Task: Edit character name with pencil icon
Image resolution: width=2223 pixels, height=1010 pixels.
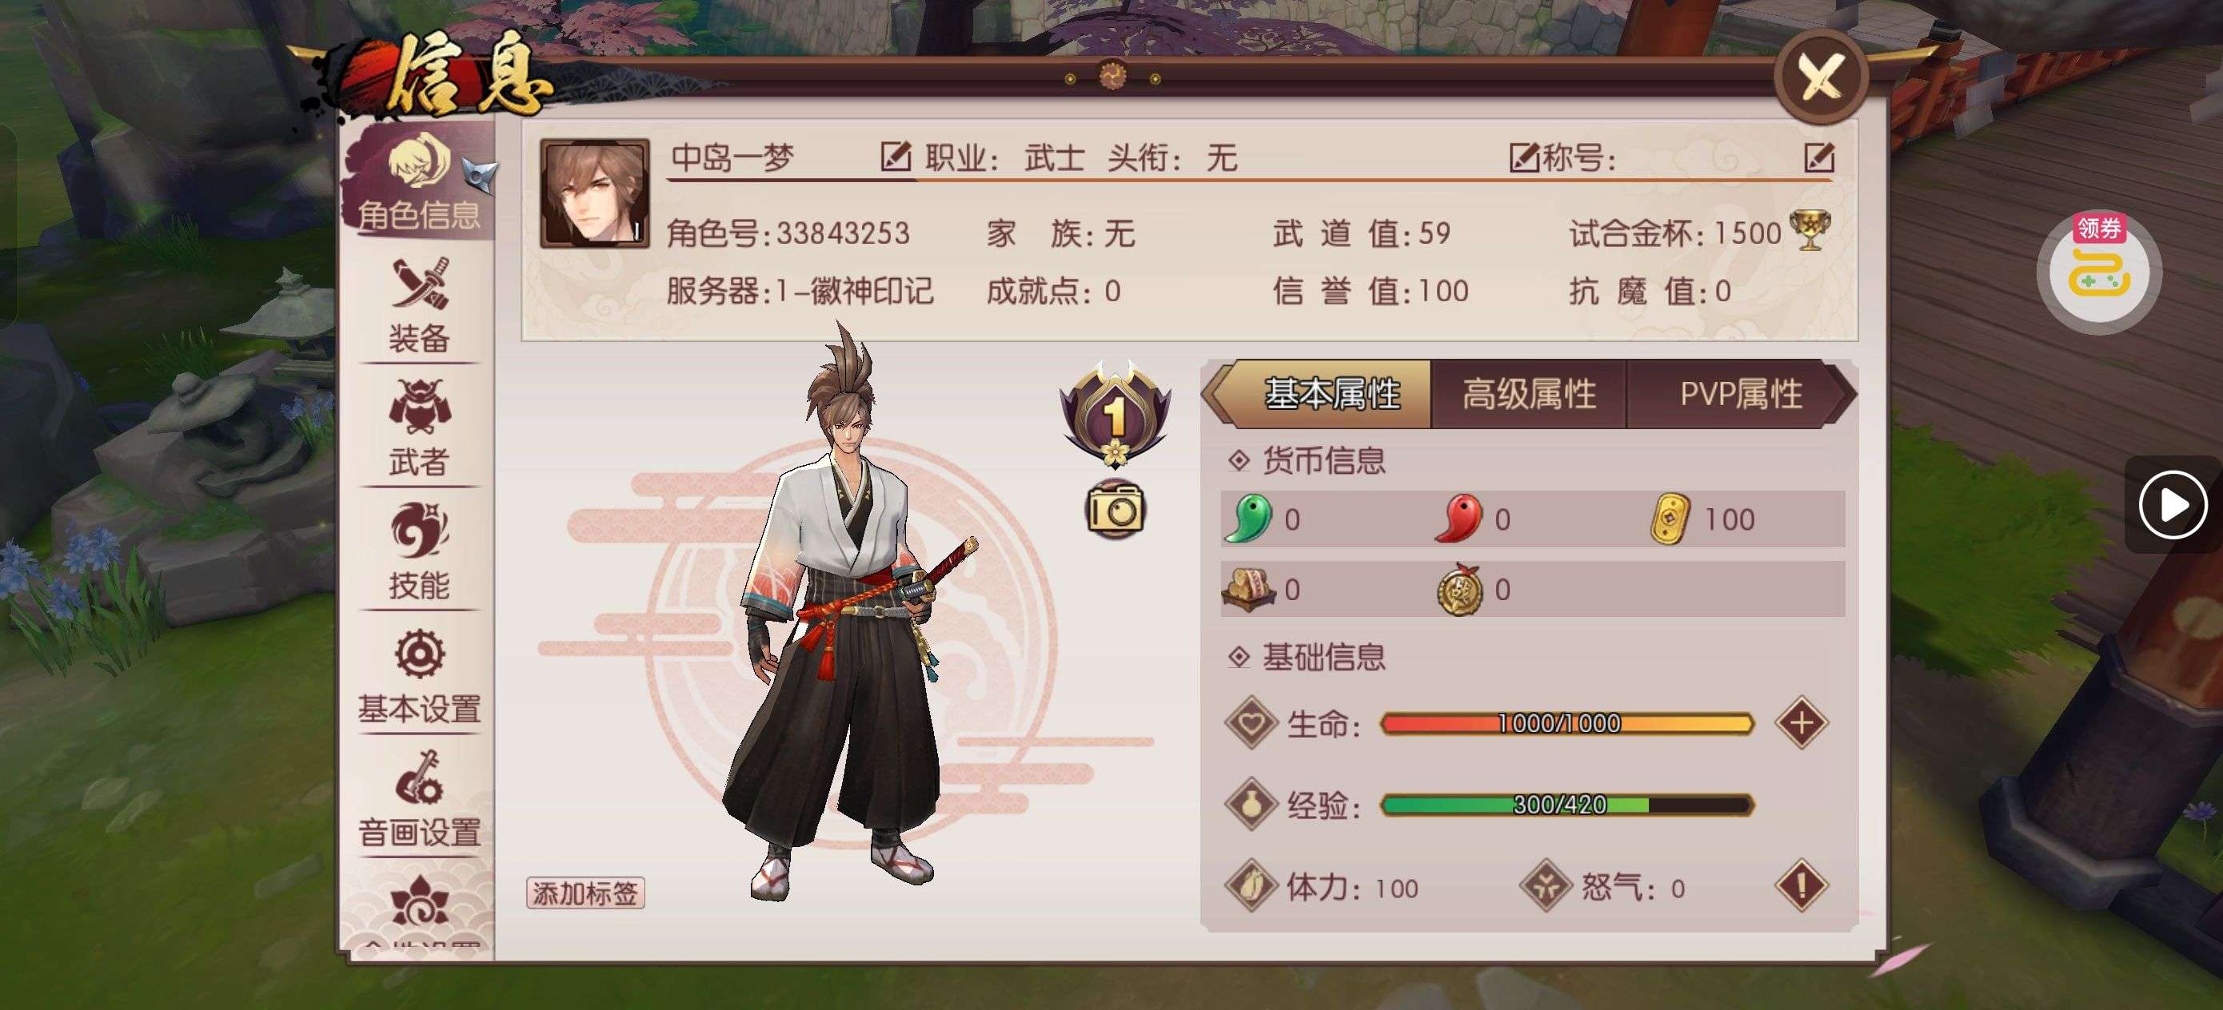Action: point(896,157)
